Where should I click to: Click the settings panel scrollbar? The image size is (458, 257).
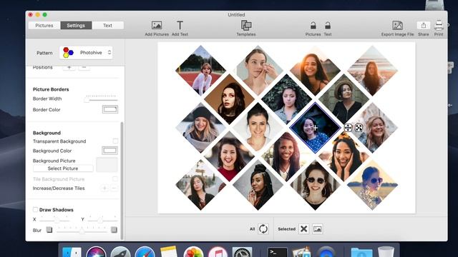point(122,181)
